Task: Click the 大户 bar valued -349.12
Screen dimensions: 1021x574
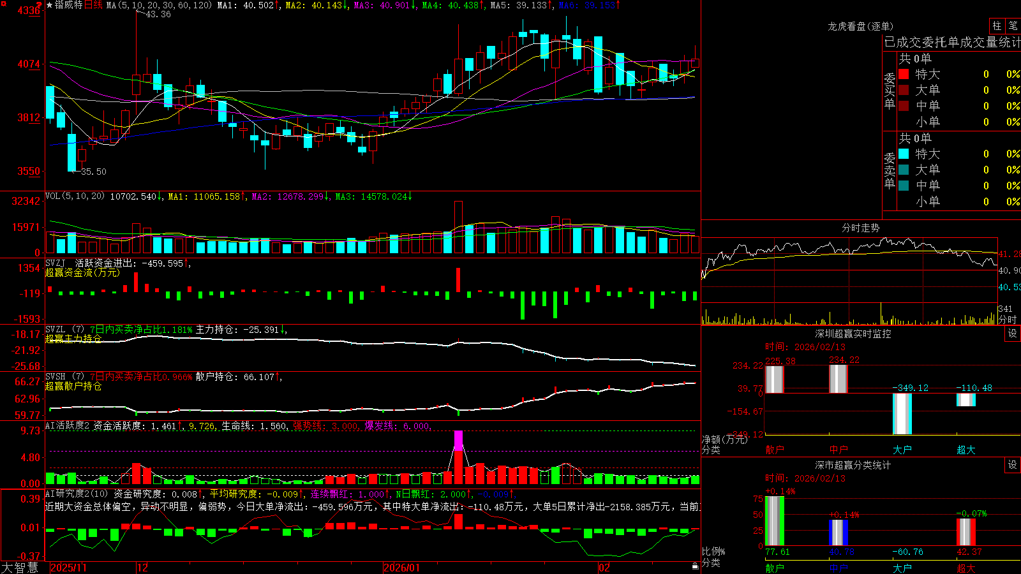Action: pos(902,414)
